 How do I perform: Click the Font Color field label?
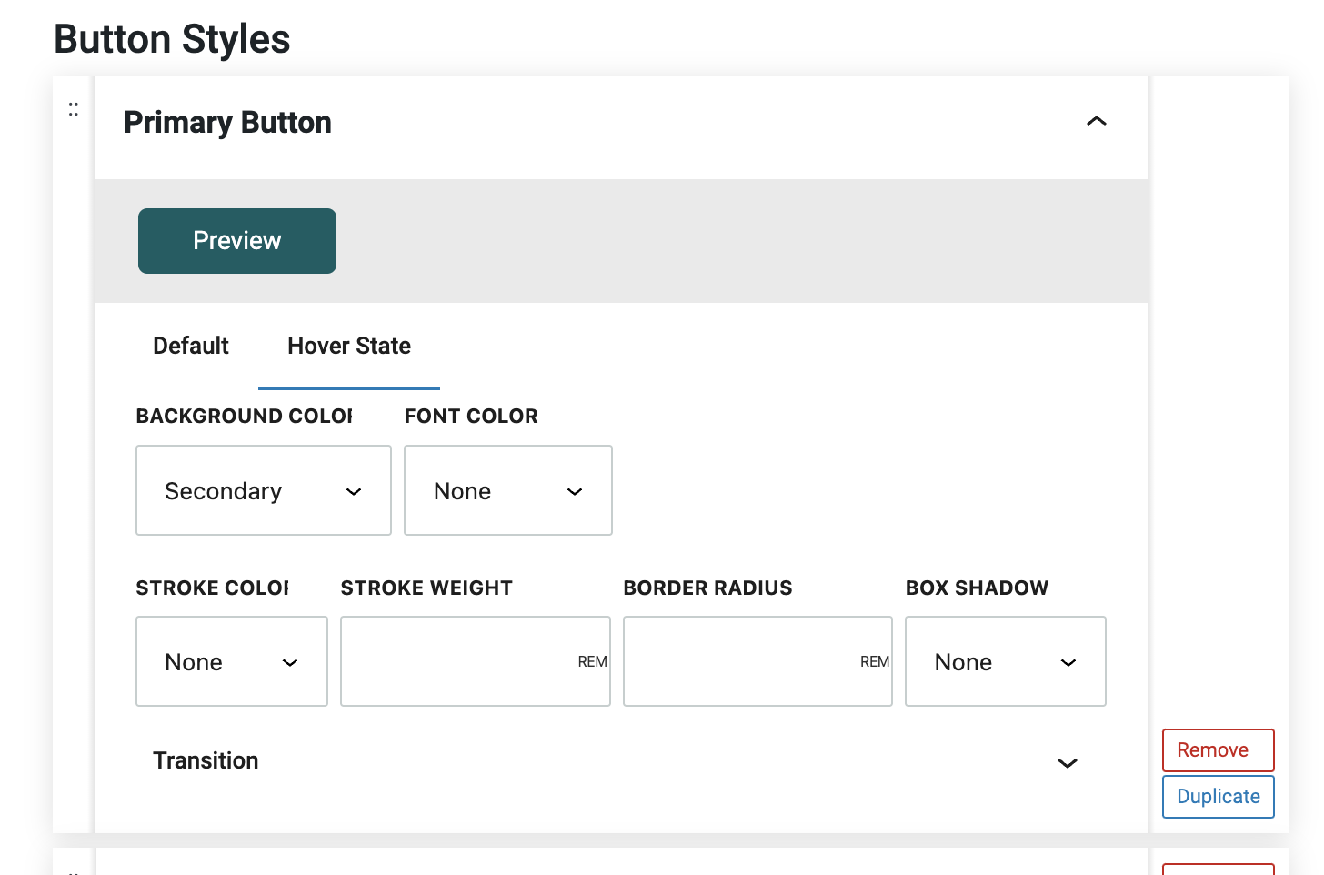[471, 417]
